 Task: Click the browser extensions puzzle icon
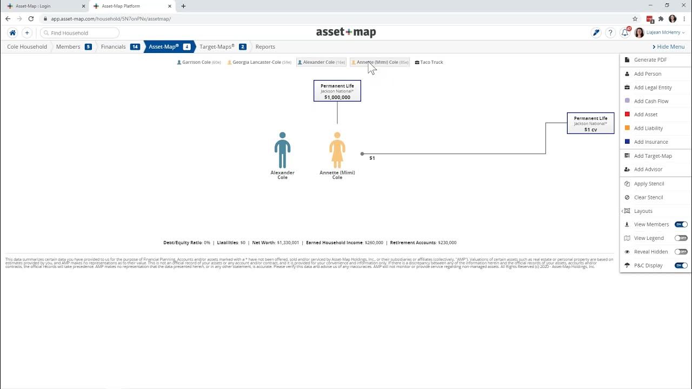[x=661, y=18]
